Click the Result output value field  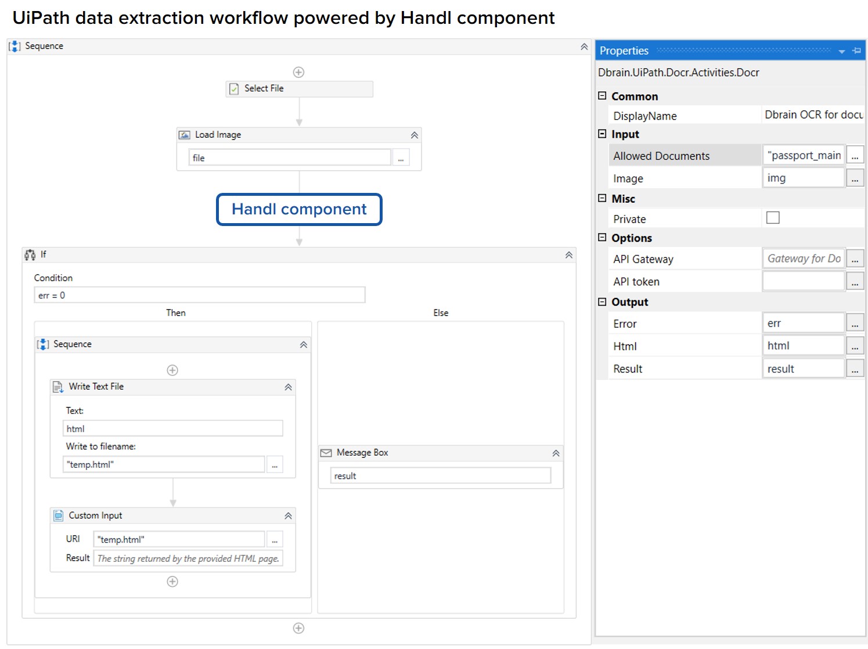tap(804, 368)
